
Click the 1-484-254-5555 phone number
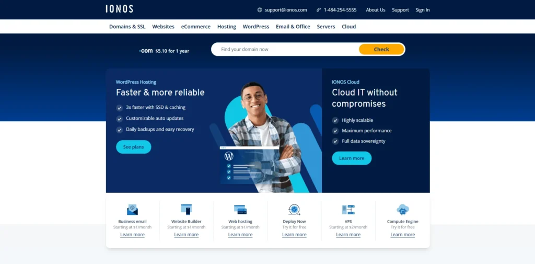340,10
